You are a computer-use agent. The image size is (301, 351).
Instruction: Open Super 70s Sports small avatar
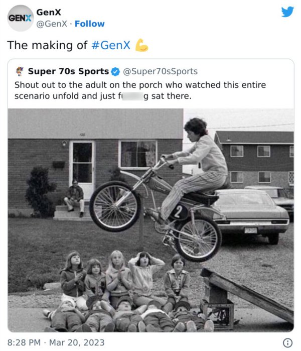tap(20, 71)
